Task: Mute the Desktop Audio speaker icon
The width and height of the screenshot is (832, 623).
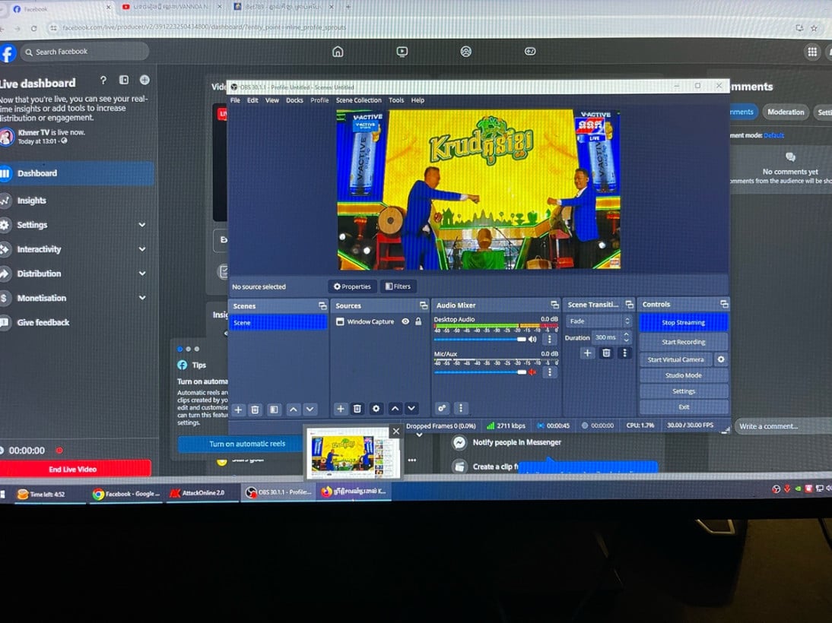Action: [x=532, y=340]
